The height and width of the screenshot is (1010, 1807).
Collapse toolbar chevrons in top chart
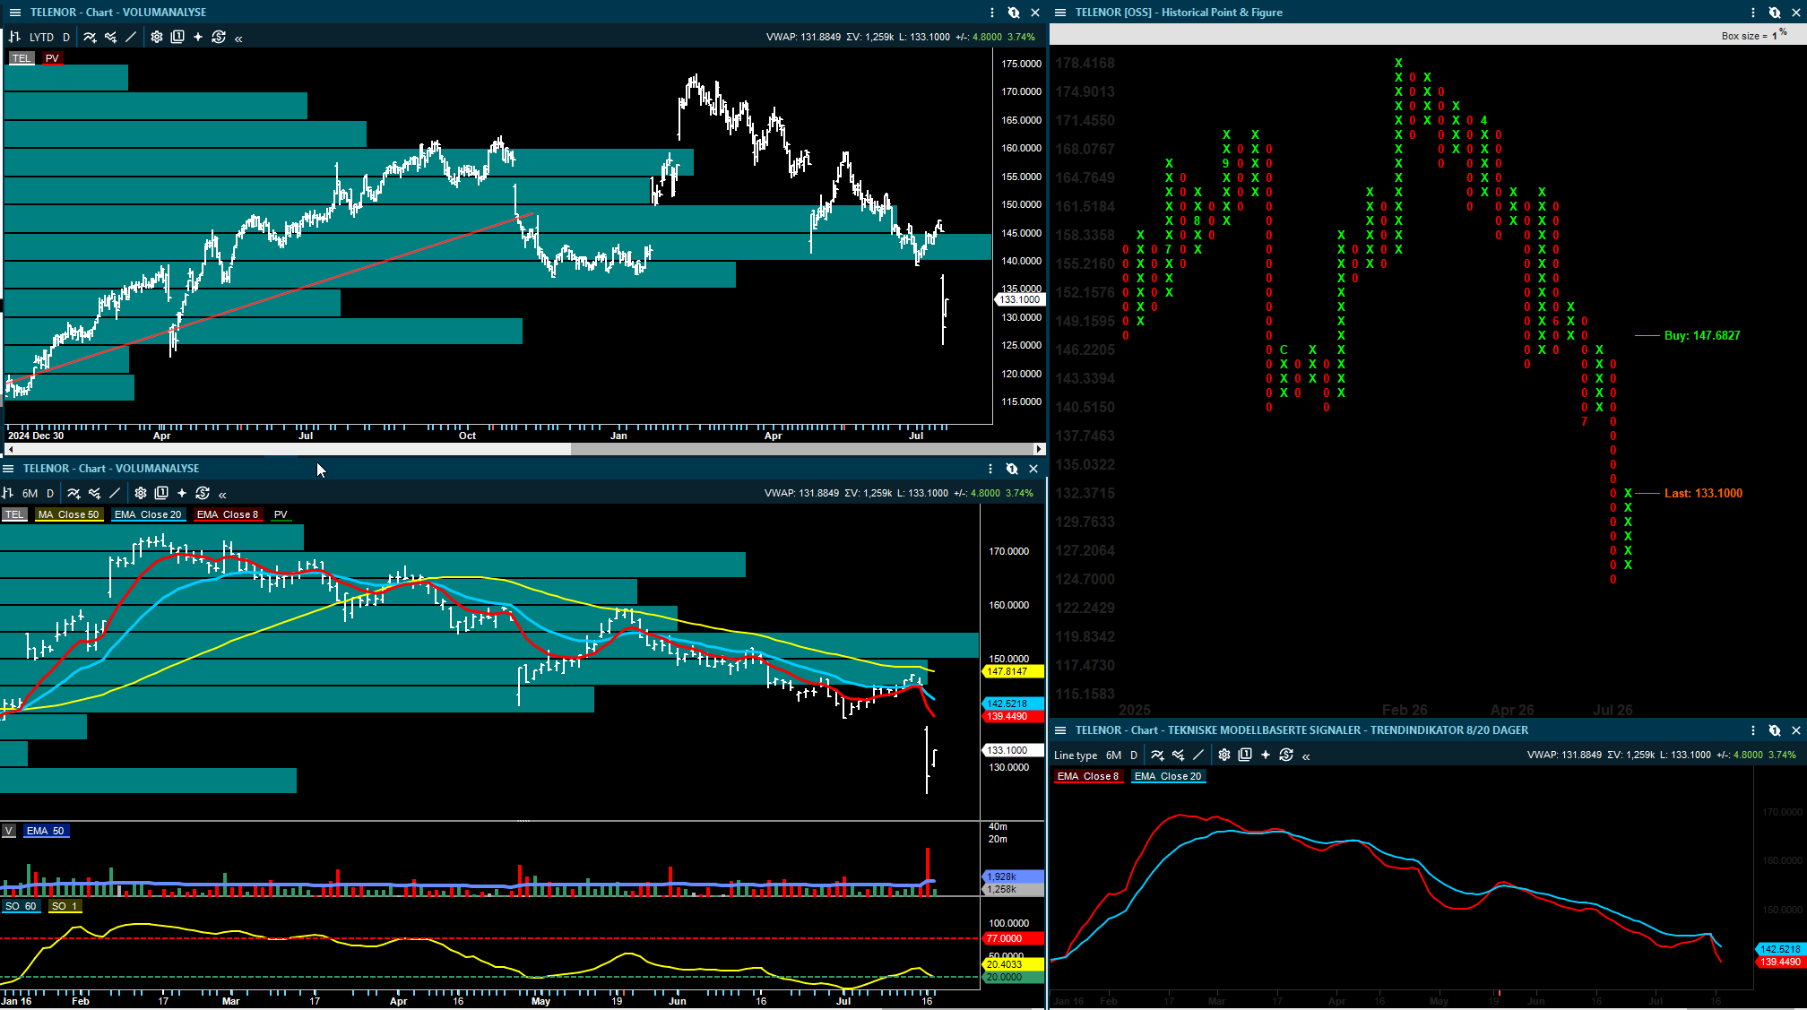pos(238,38)
